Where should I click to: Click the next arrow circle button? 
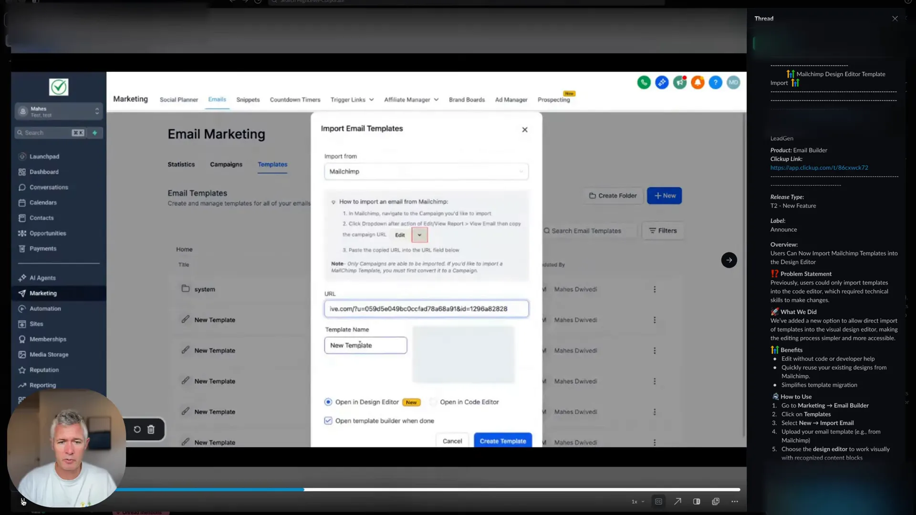tap(729, 260)
